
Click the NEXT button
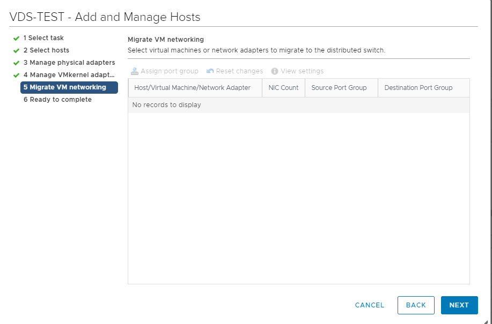(x=459, y=305)
